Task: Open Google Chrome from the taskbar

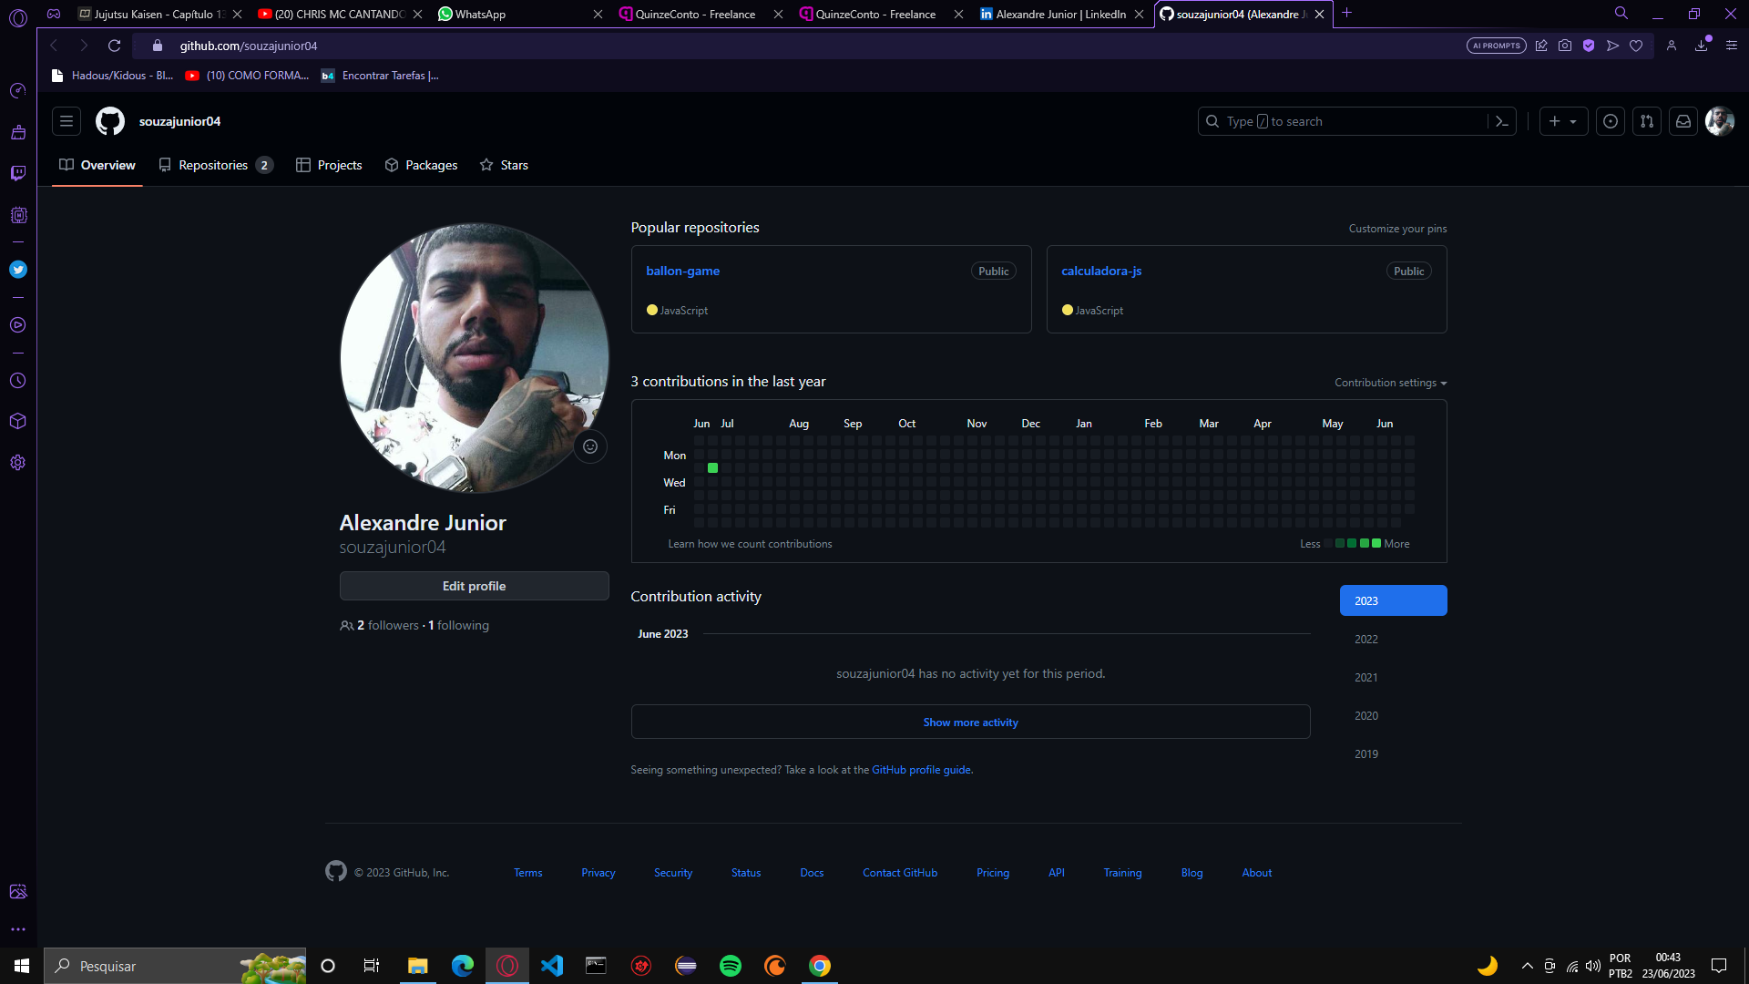Action: [x=820, y=966]
